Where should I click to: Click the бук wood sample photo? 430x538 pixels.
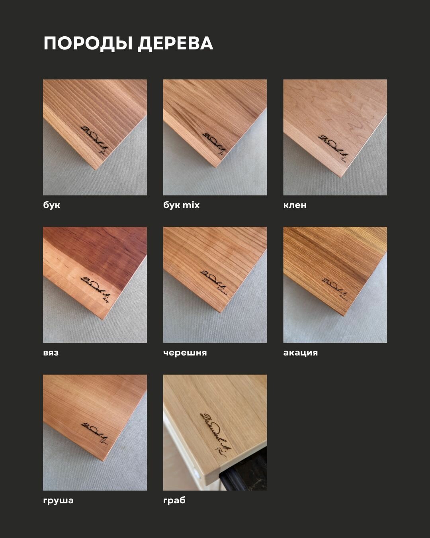pos(95,137)
